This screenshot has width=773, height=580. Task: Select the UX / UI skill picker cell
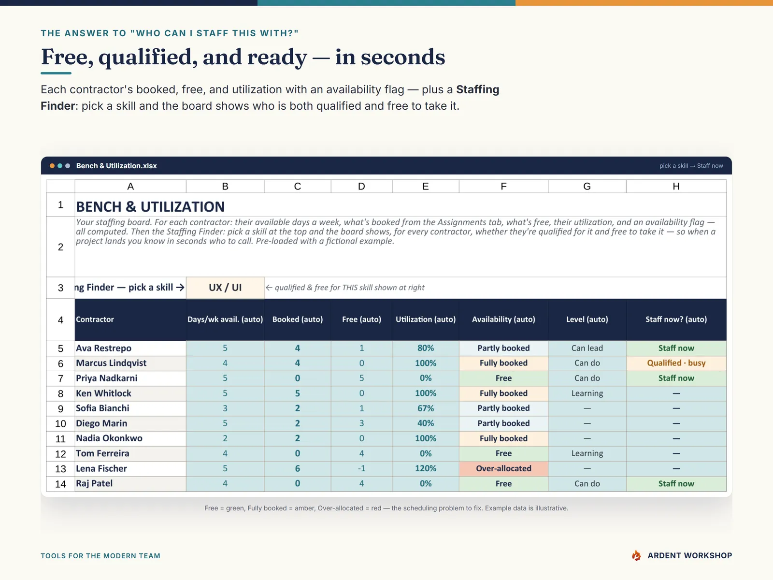click(x=225, y=288)
